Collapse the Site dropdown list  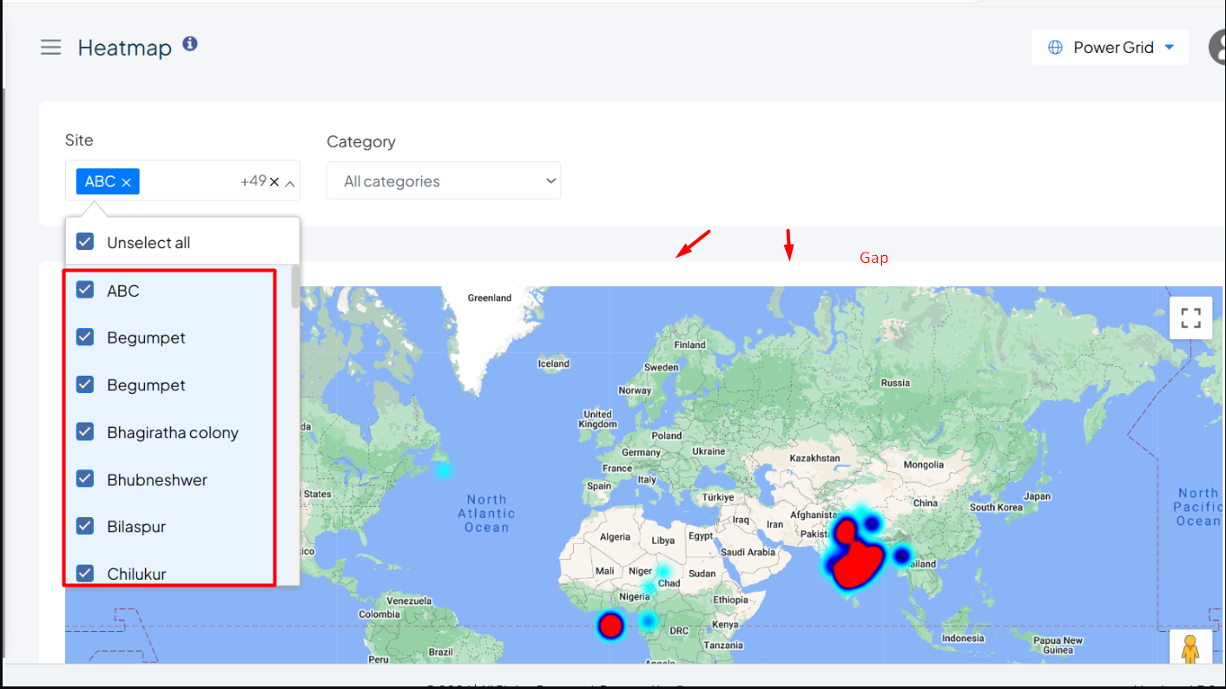(290, 183)
